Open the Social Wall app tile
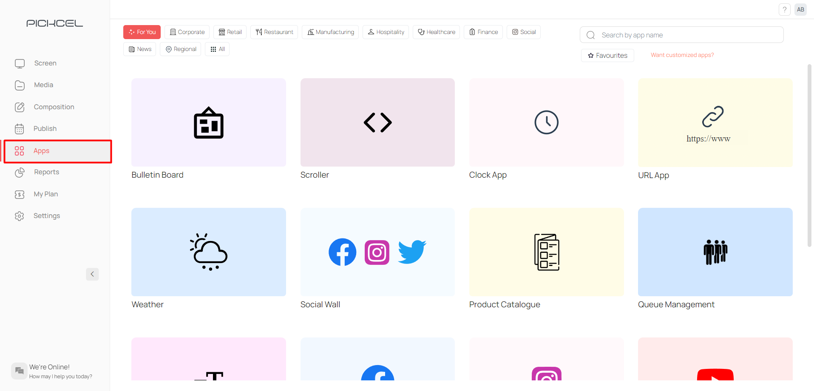Image resolution: width=814 pixels, height=391 pixels. (377, 252)
